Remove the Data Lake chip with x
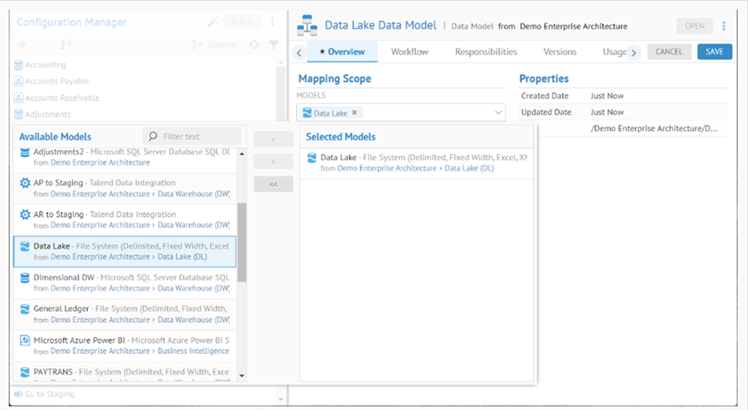 354,113
